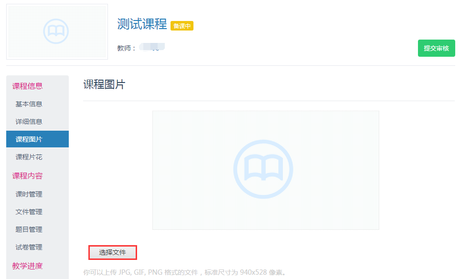Go to 试卷管理 in the sidebar
Image resolution: width=460 pixels, height=279 pixels.
pyautogui.click(x=29, y=247)
